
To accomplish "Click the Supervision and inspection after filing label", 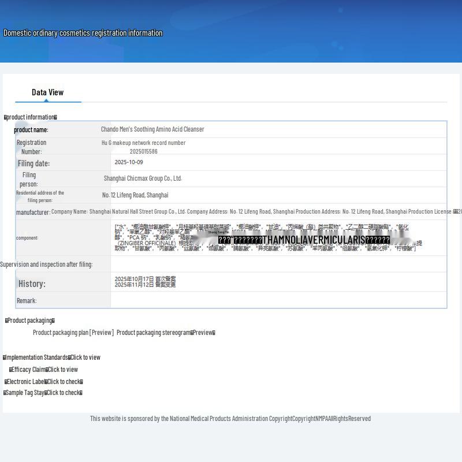I will pos(46,264).
